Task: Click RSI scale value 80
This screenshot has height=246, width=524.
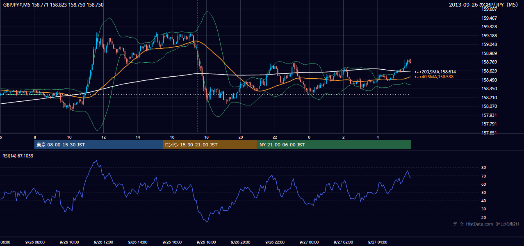Action: point(484,168)
